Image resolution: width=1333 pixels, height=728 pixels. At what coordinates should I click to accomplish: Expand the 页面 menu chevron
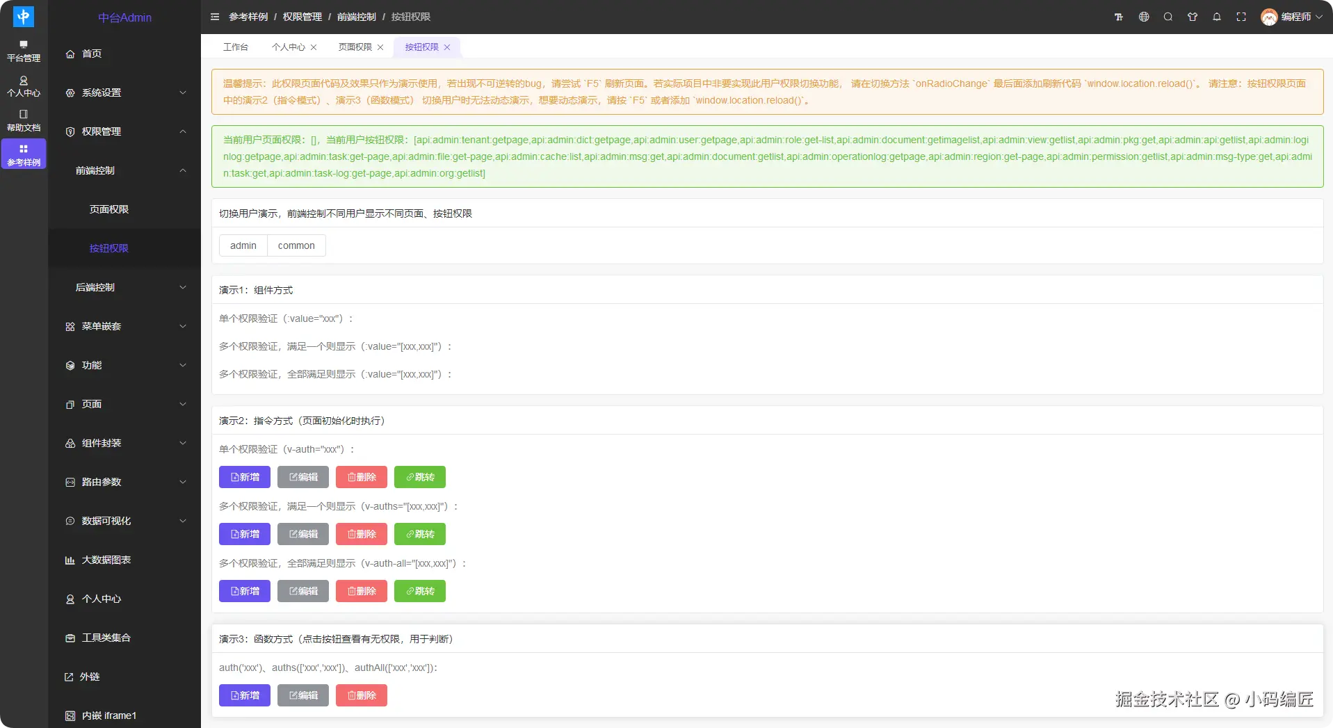[x=183, y=404]
